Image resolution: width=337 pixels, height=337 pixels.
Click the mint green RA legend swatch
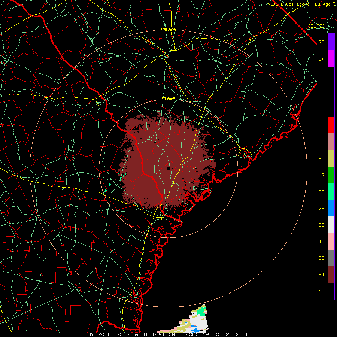tap(331, 192)
